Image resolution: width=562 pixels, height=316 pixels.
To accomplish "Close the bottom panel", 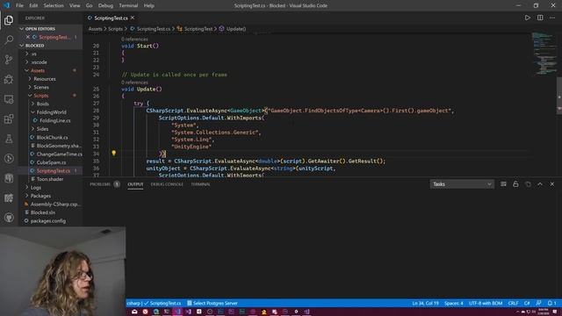I will 552,184.
